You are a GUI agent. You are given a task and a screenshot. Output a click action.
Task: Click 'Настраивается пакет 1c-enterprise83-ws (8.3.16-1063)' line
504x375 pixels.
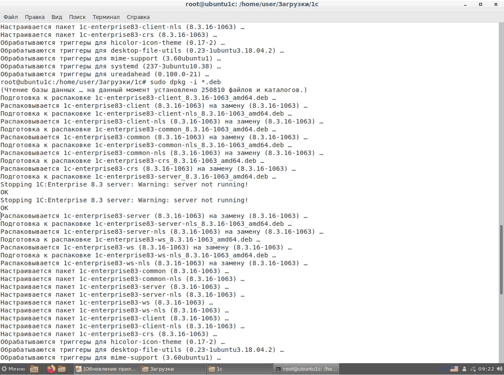coord(107,302)
